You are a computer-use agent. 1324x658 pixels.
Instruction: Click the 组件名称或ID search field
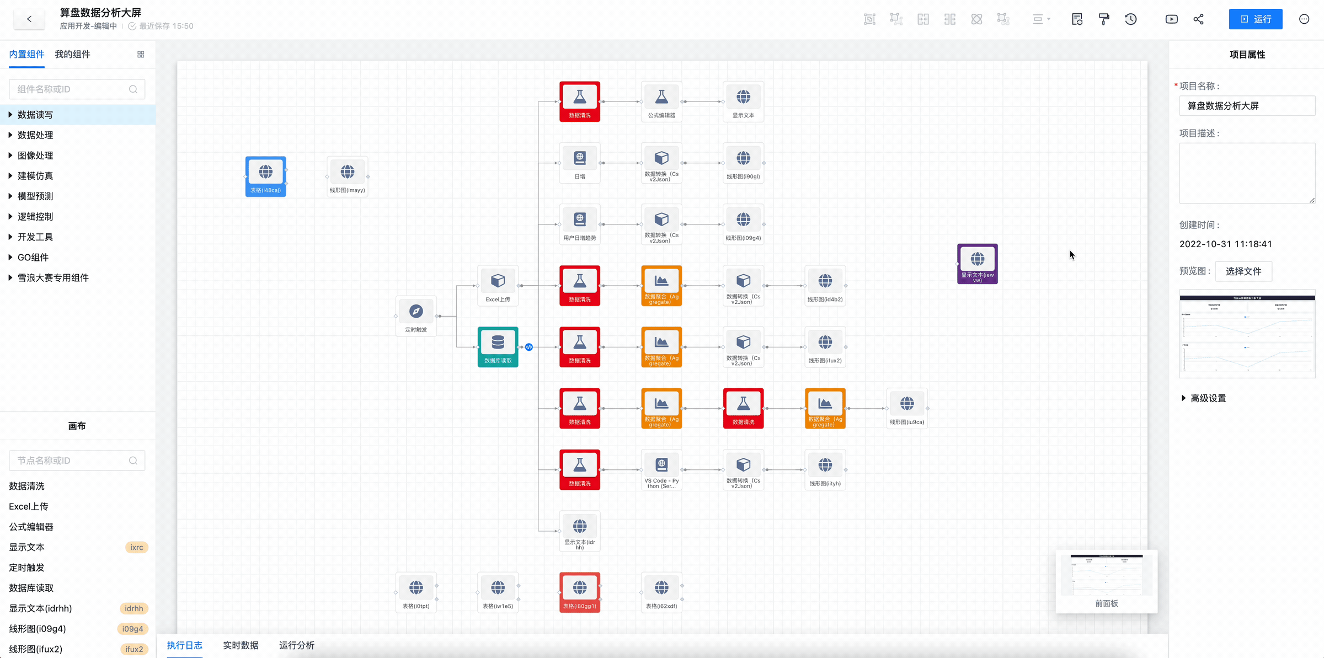point(72,89)
